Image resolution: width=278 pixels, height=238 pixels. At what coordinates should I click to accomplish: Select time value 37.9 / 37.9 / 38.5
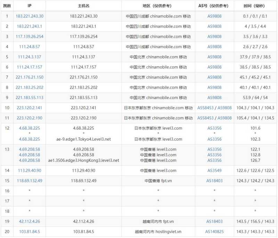(x=255, y=57)
